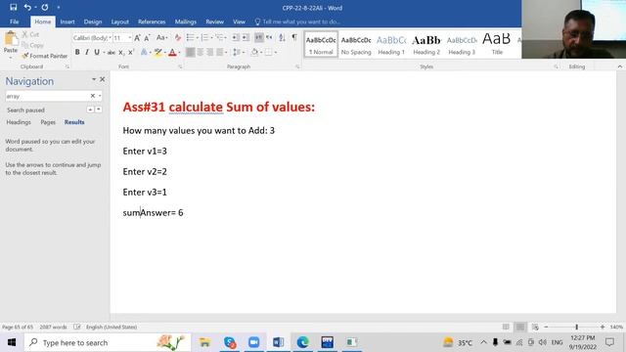Clear all formatting
Viewport: 626px width, 352px height.
(178, 38)
